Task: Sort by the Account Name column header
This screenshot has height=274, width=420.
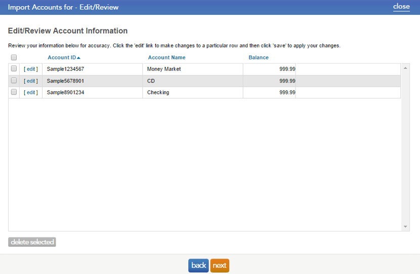Action: point(166,57)
